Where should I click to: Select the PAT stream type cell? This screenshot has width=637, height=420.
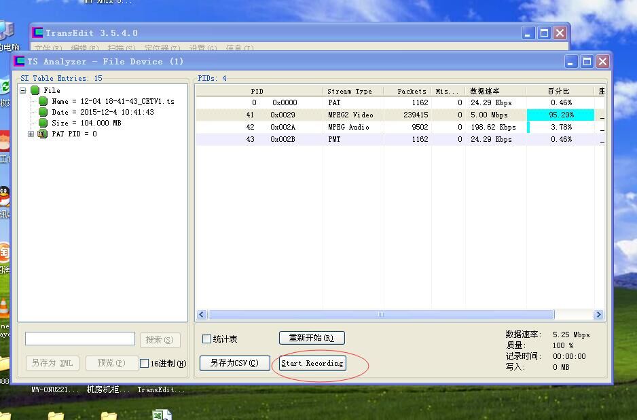click(334, 102)
